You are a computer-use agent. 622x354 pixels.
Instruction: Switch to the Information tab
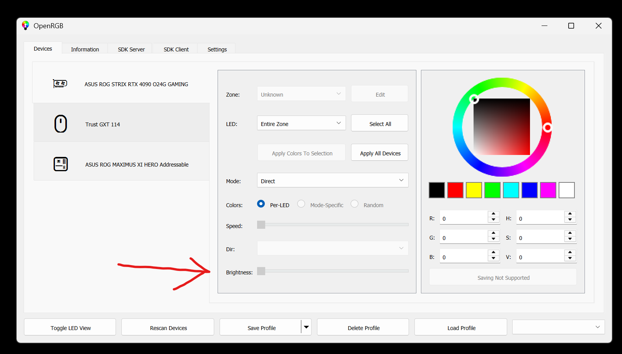85,49
